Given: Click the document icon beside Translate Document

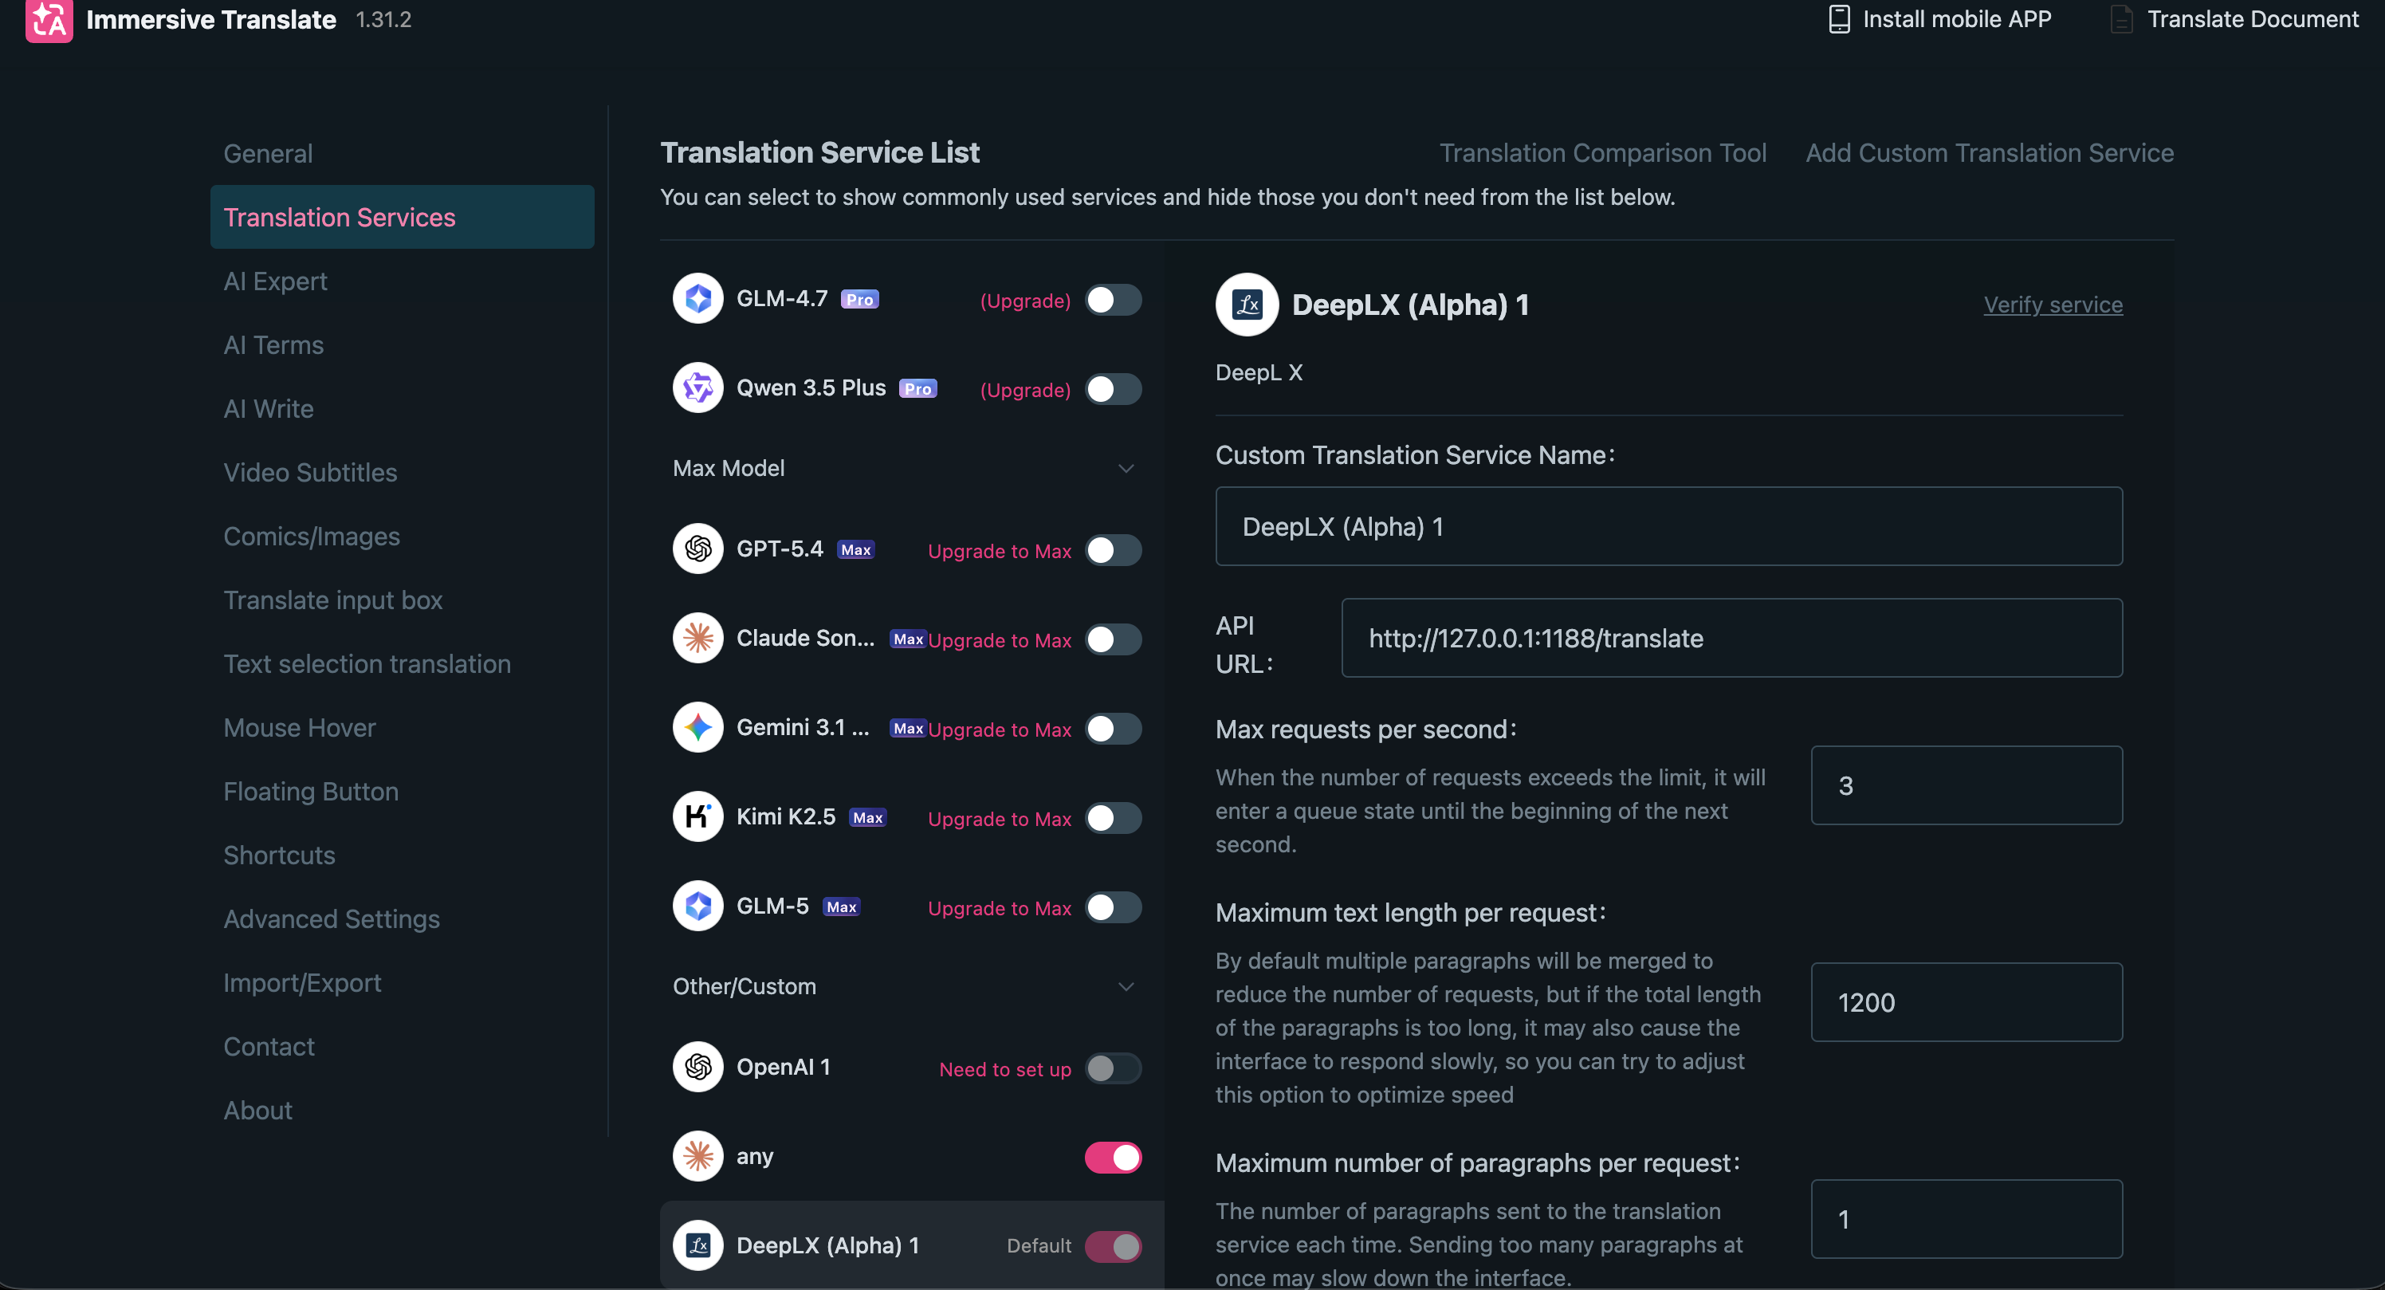Looking at the screenshot, I should tap(2121, 19).
